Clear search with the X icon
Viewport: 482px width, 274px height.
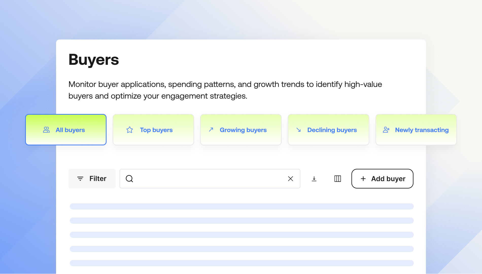(290, 179)
